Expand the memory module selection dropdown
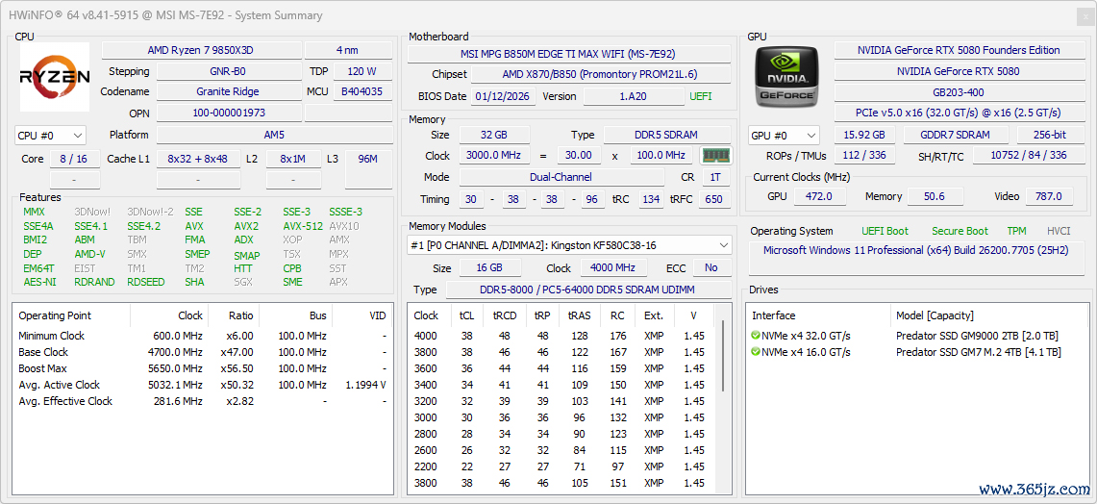The image size is (1097, 504). (x=569, y=245)
